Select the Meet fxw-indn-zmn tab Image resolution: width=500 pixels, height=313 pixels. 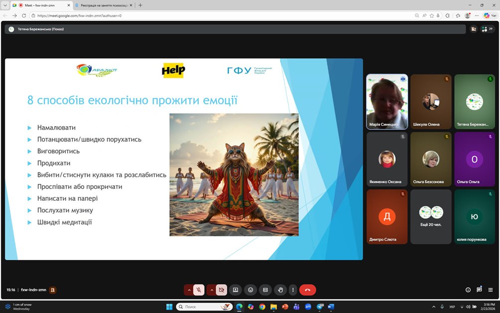[42, 5]
